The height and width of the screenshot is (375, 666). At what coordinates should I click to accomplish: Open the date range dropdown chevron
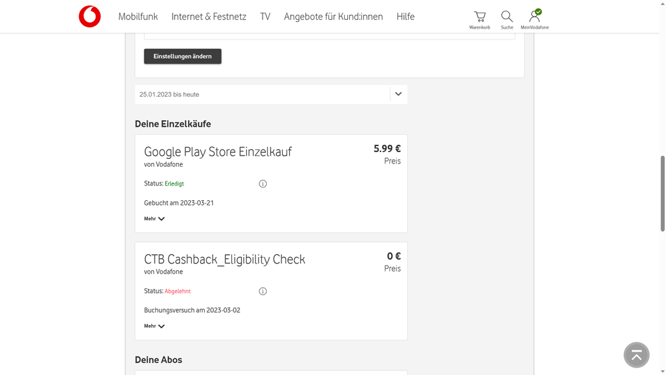pyautogui.click(x=398, y=94)
